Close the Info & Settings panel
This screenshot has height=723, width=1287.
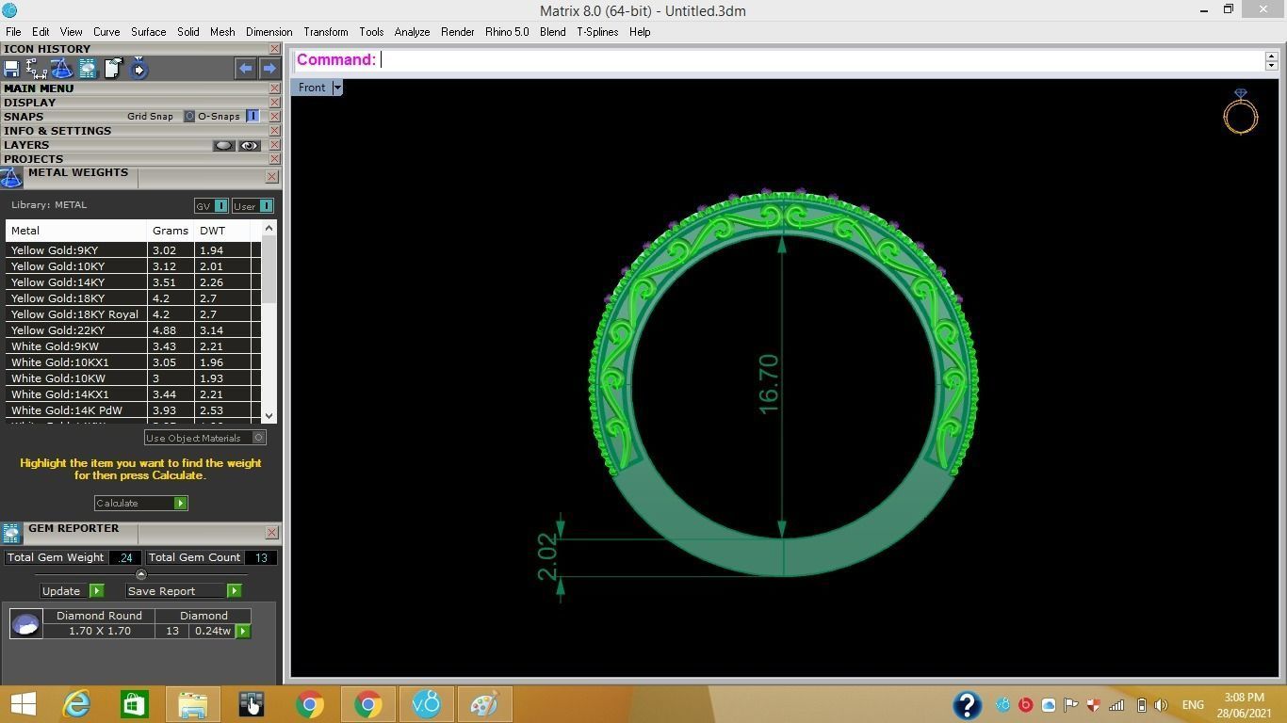[274, 131]
